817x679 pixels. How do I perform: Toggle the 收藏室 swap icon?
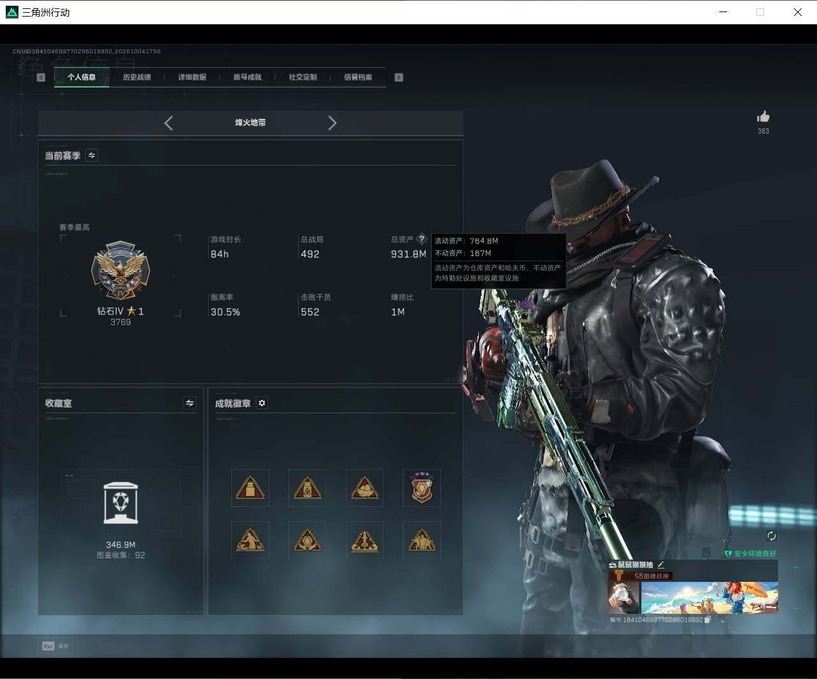[190, 402]
